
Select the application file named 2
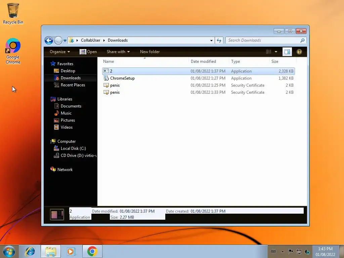(x=198, y=71)
